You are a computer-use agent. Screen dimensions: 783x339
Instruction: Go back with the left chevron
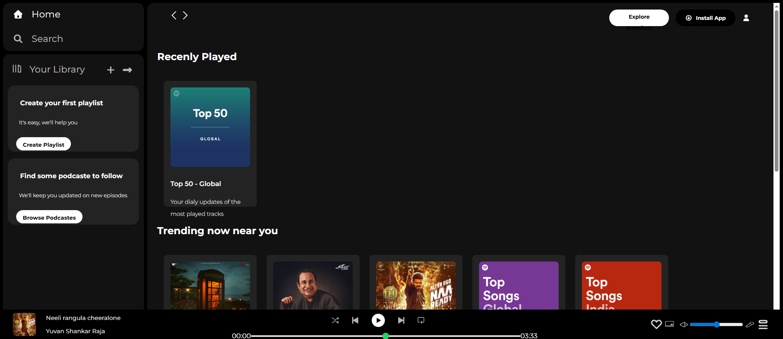click(174, 15)
